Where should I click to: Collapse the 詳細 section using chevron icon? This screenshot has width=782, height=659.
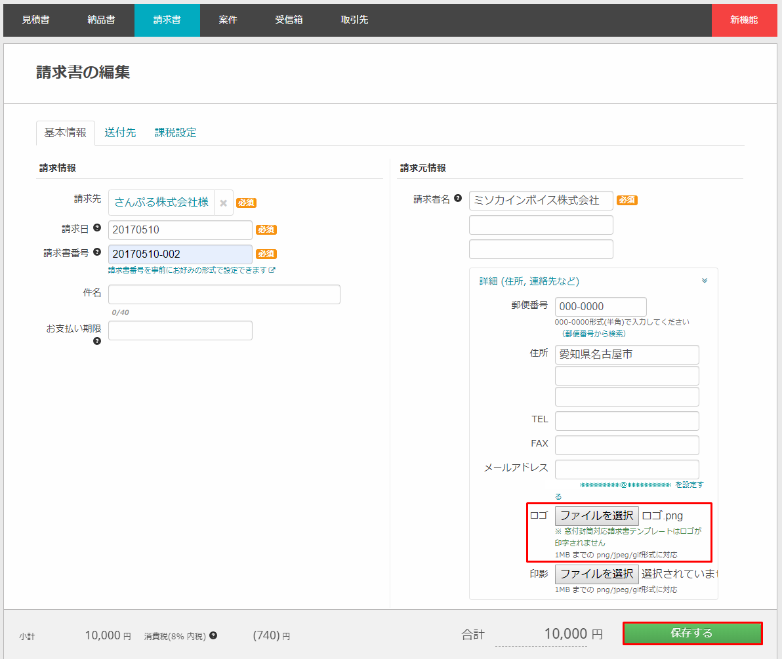point(705,281)
